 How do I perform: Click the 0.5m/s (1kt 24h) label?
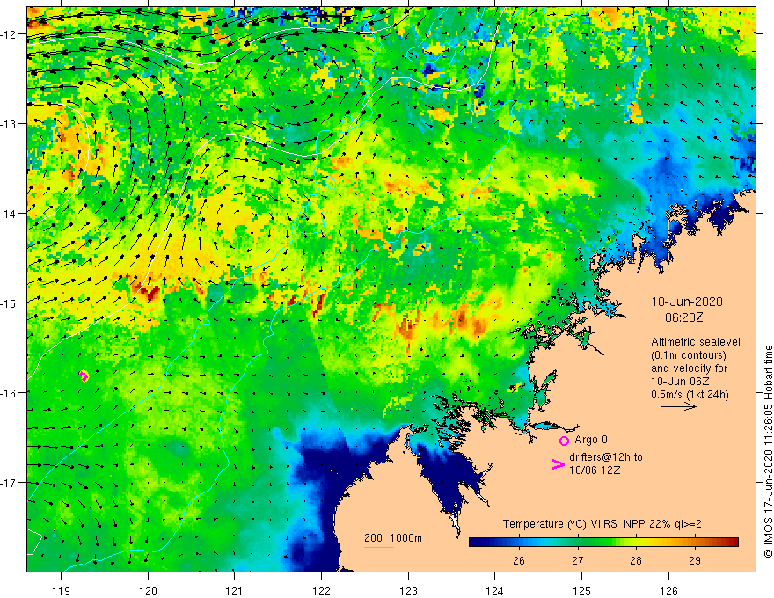point(690,395)
